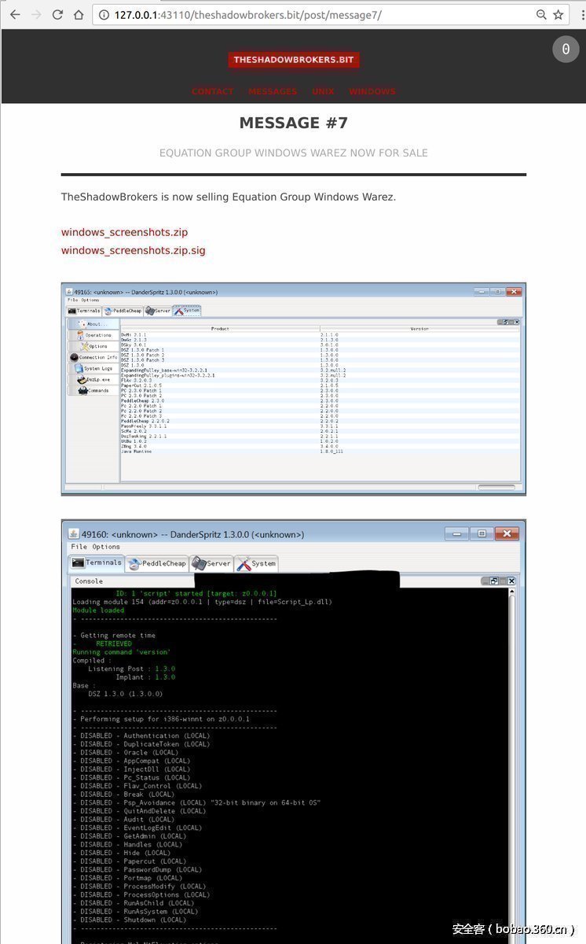Go to the WINDOWS section
Screen dimensions: 586x944
(x=372, y=91)
